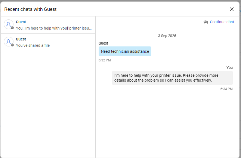
Task: Click the 6:32 PM timestamp
Action: point(105,60)
